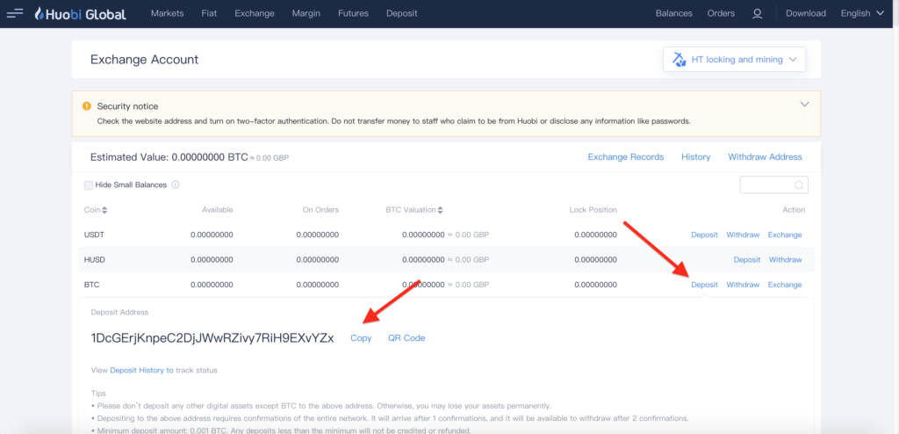This screenshot has height=434, width=899.
Task: Open Balances in the header
Action: 673,13
